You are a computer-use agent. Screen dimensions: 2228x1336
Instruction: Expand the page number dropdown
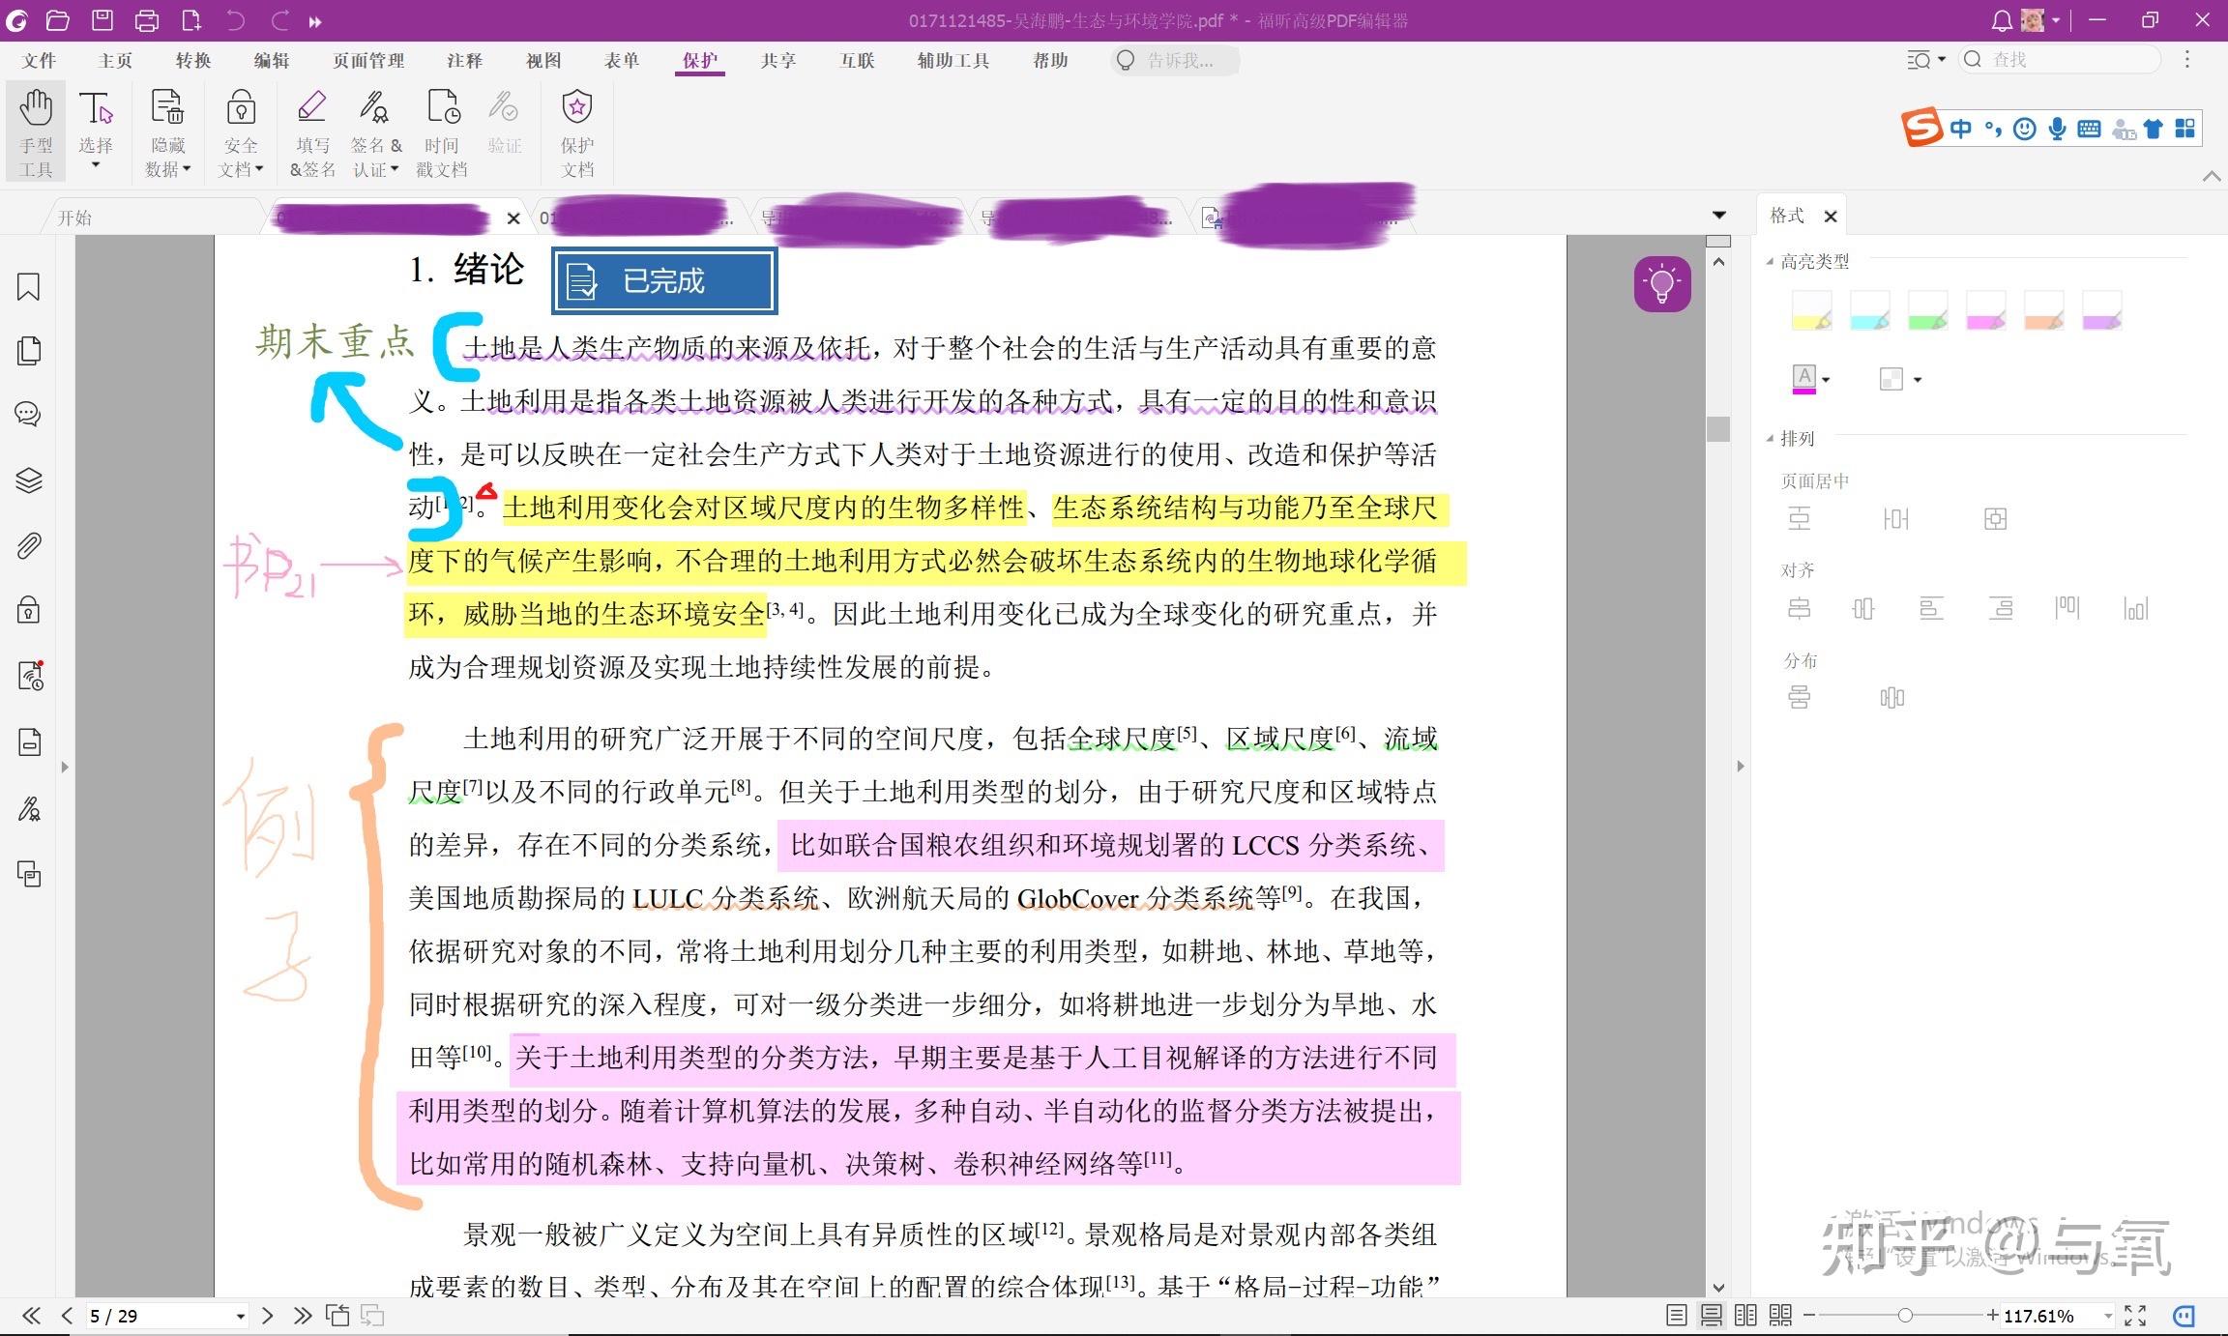click(241, 1317)
